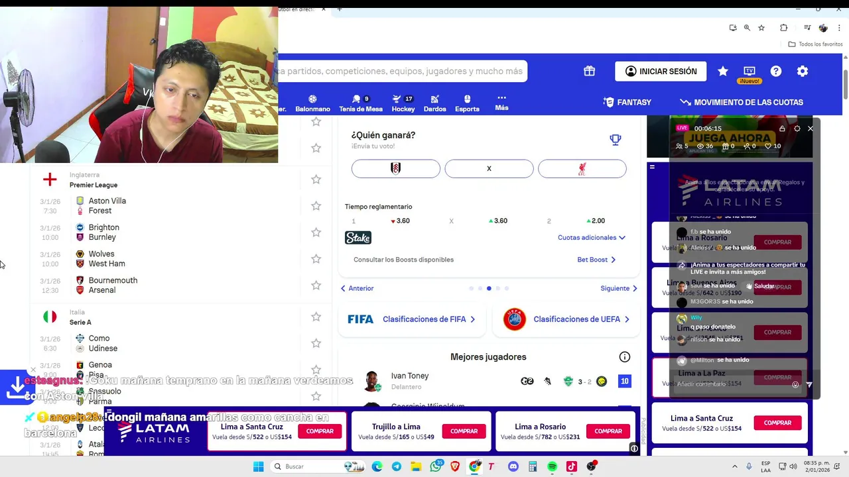Click Saludar button in live chat
The height and width of the screenshot is (477, 849).
pos(760,286)
